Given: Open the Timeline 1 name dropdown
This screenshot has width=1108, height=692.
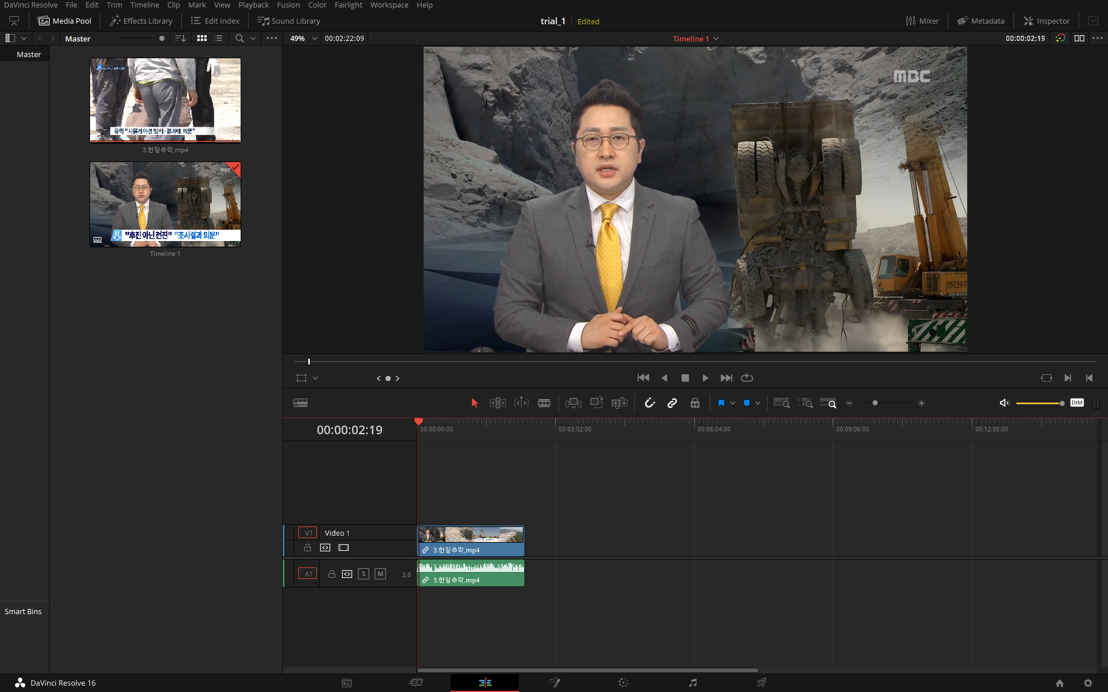Looking at the screenshot, I should [716, 39].
